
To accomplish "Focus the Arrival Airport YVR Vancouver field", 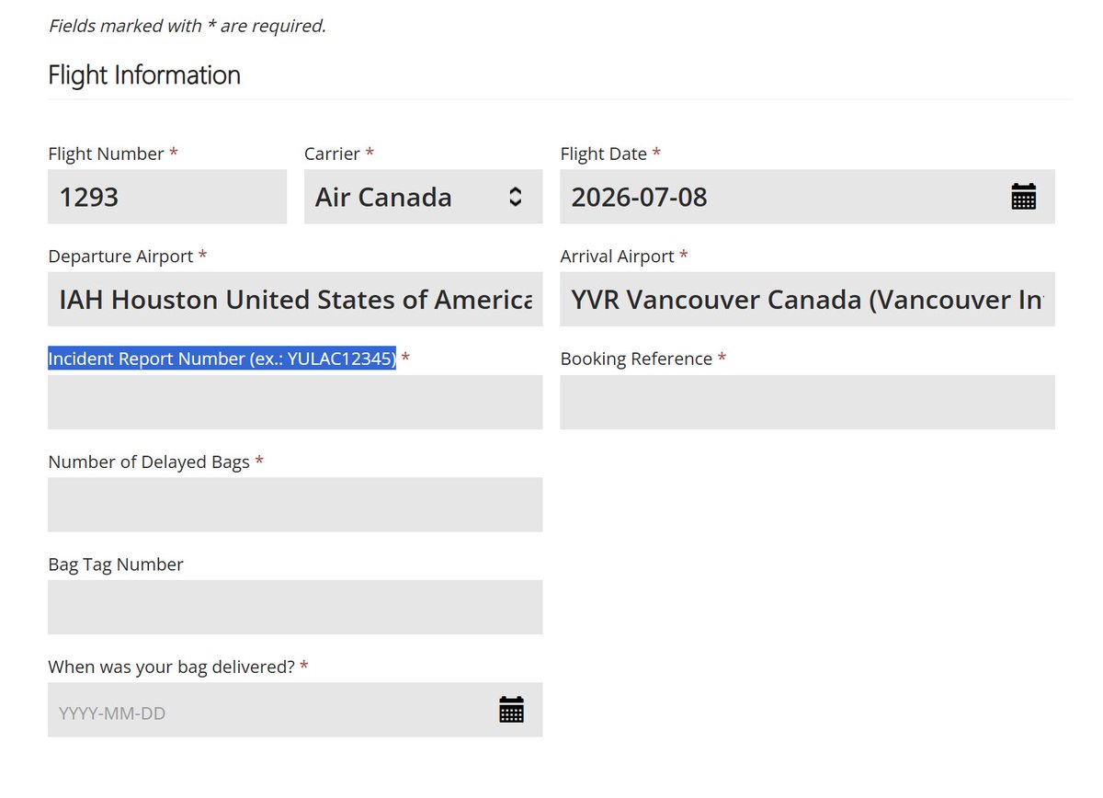I will (x=807, y=299).
